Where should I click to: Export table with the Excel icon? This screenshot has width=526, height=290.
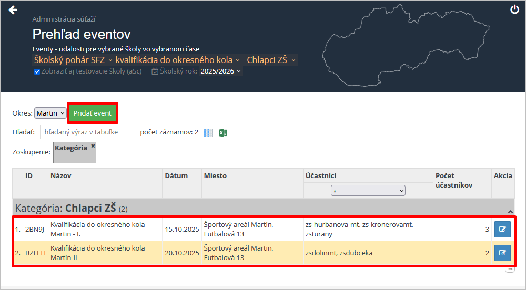[223, 133]
